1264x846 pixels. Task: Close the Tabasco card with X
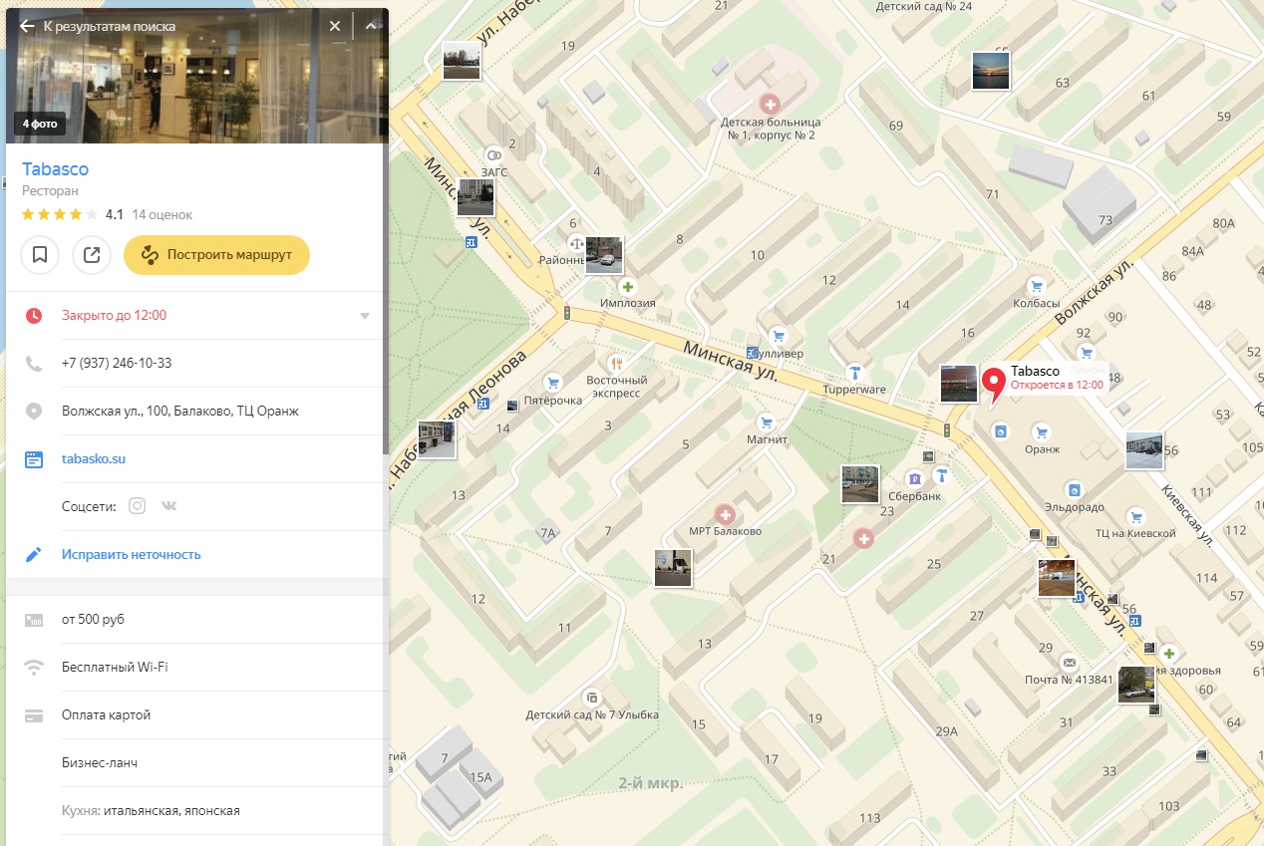(335, 26)
